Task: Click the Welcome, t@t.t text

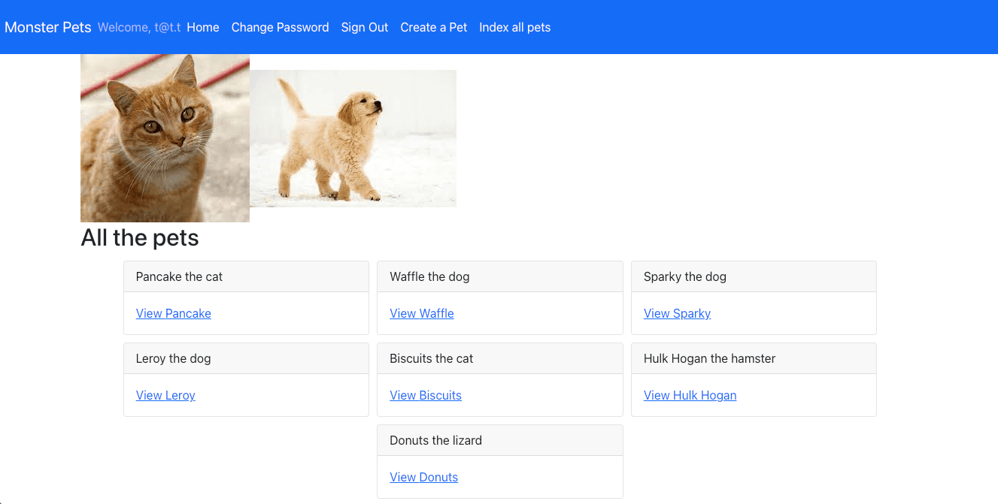Action: pos(139,27)
